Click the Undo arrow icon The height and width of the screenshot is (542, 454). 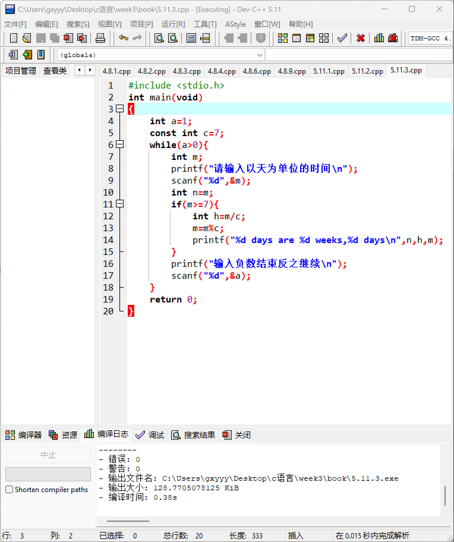[x=123, y=38]
